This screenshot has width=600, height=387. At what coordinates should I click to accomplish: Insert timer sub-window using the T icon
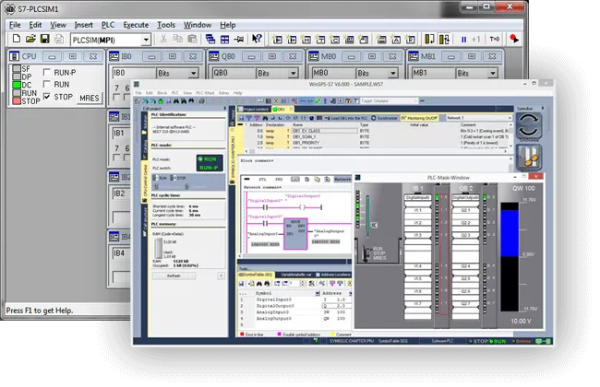pyautogui.click(x=320, y=40)
